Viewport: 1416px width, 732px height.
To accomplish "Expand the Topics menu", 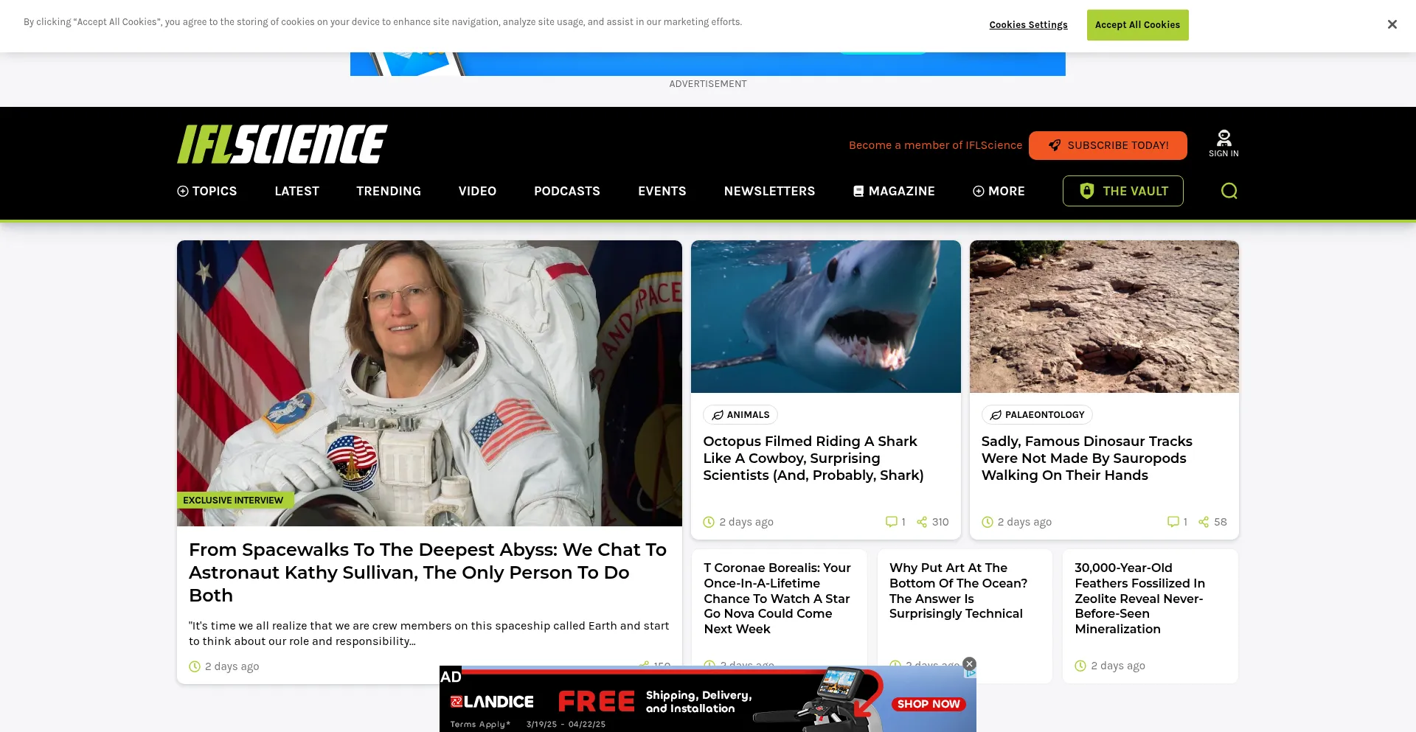I will tap(207, 191).
